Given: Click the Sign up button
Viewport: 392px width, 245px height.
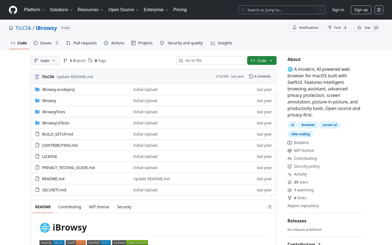Looking at the screenshot, I should pos(361,10).
